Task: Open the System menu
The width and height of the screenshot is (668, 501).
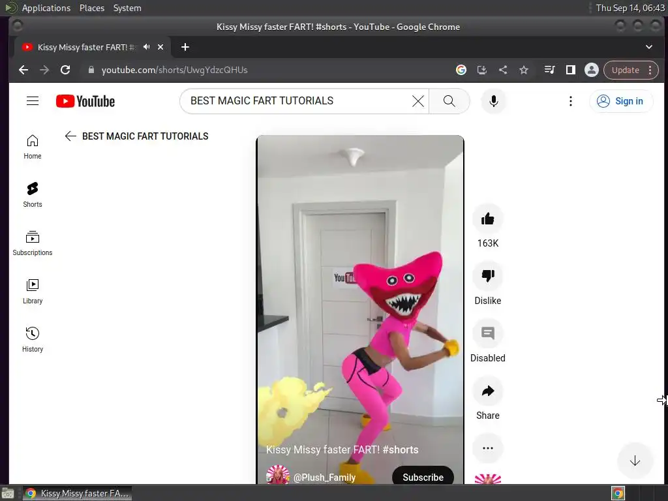Action: 127,8
